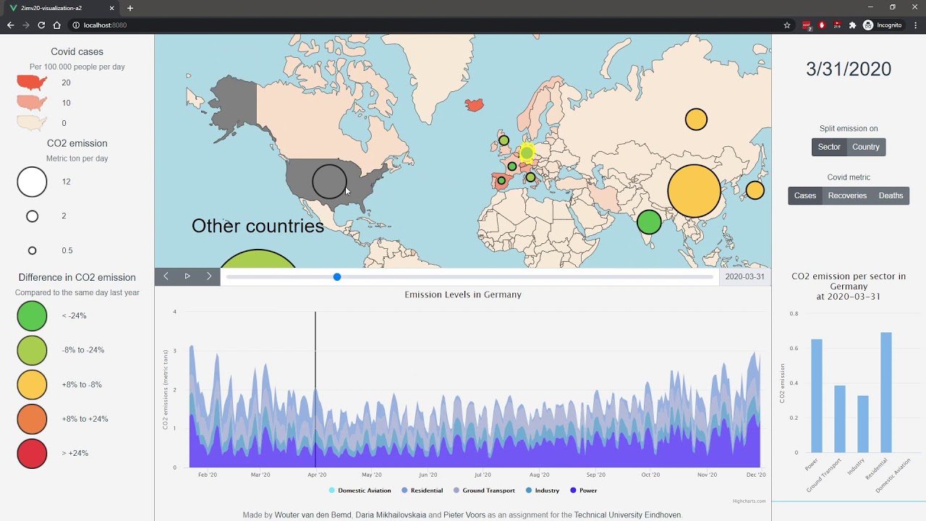
Task: Go back in browser history
Action: pos(10,25)
